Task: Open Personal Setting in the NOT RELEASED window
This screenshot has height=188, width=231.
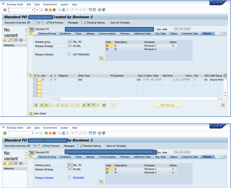Action: [x=94, y=23]
